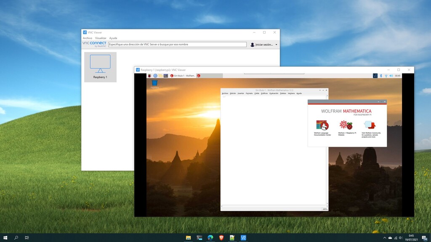This screenshot has height=242, width=431.
Task: Click the Wolfram Language Documentation Center icon
Action: [321, 125]
